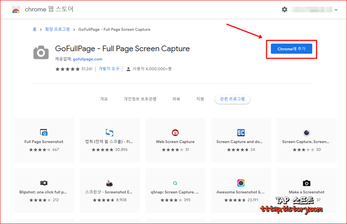
Task: Click the user count person icon
Action: [x=128, y=69]
